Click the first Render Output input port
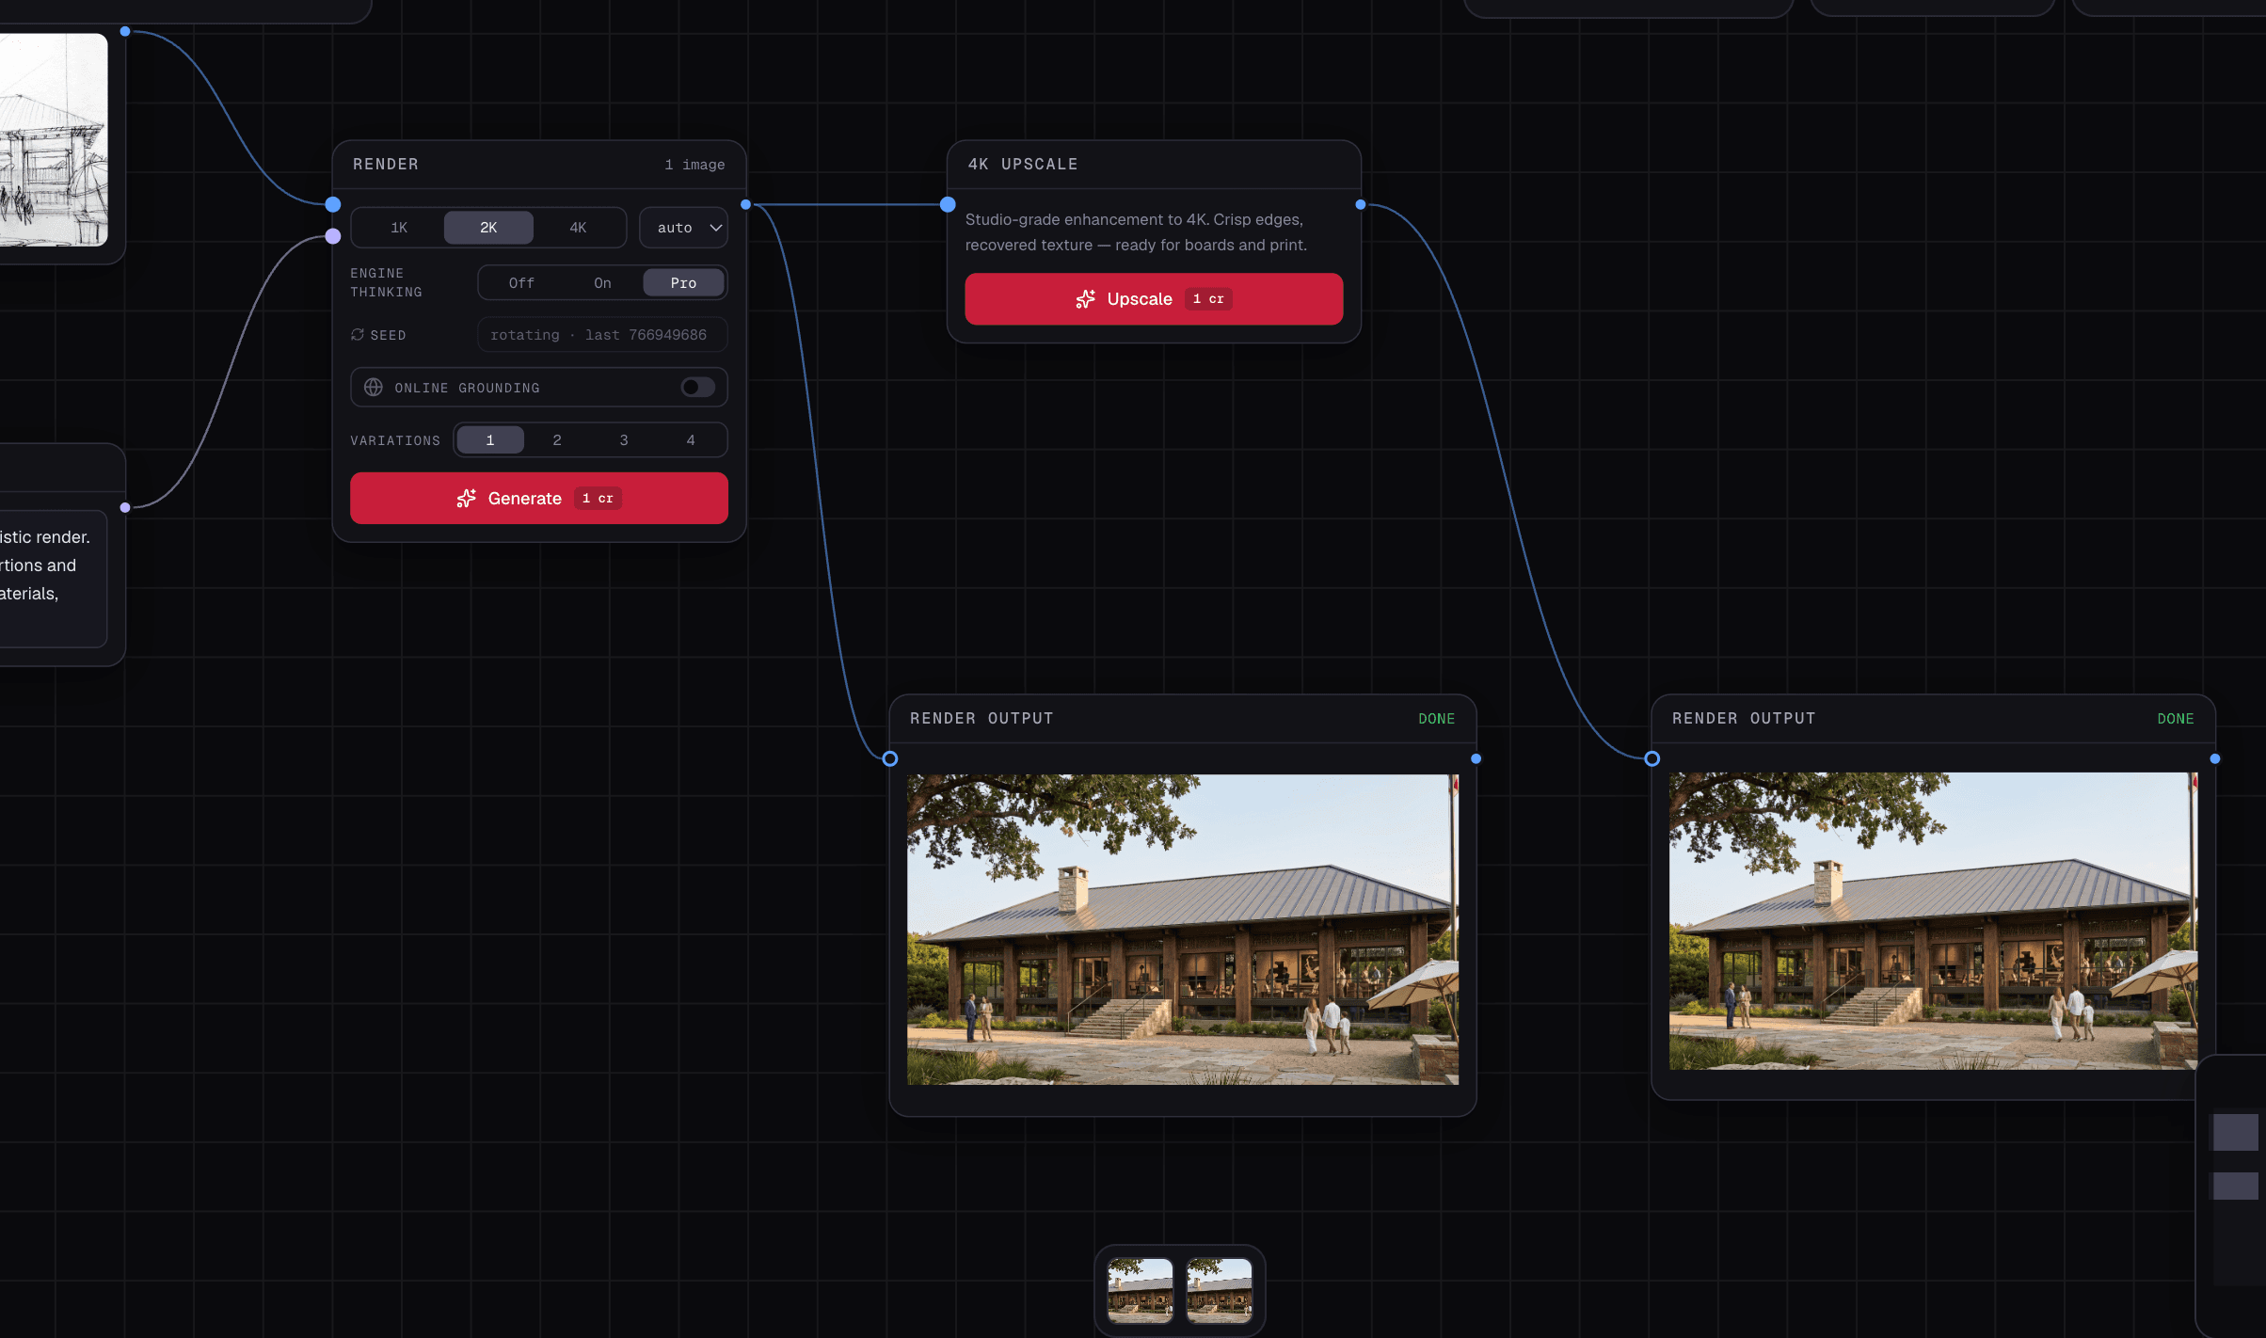This screenshot has height=1338, width=2266. 890,758
